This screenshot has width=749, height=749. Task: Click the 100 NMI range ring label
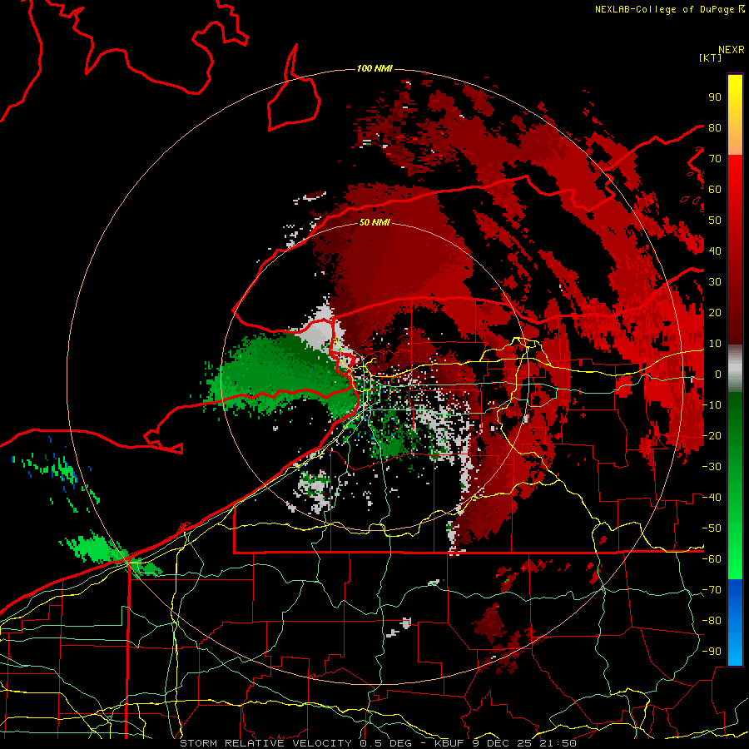point(374,68)
